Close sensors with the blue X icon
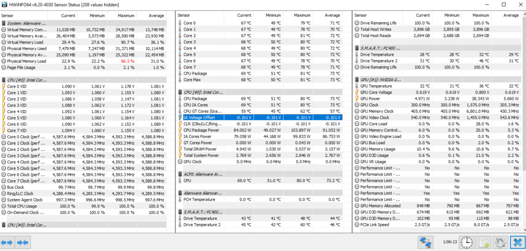Image resolution: width=526 pixels, height=251 pixels. 517,242
